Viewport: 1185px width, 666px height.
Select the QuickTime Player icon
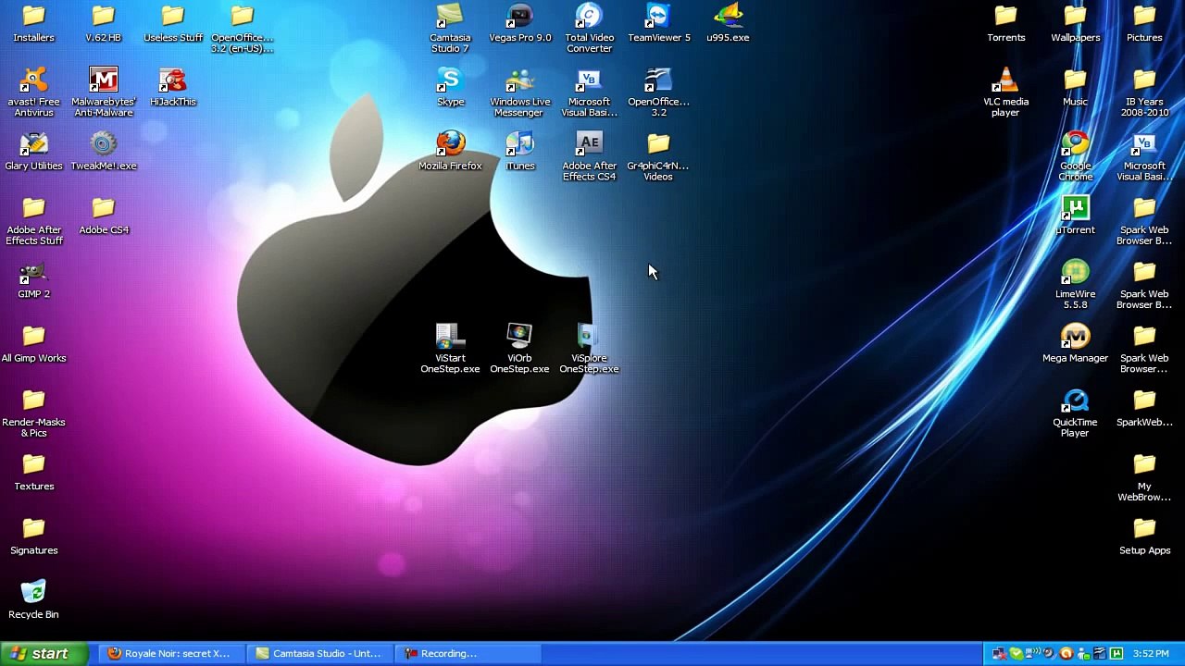point(1075,413)
